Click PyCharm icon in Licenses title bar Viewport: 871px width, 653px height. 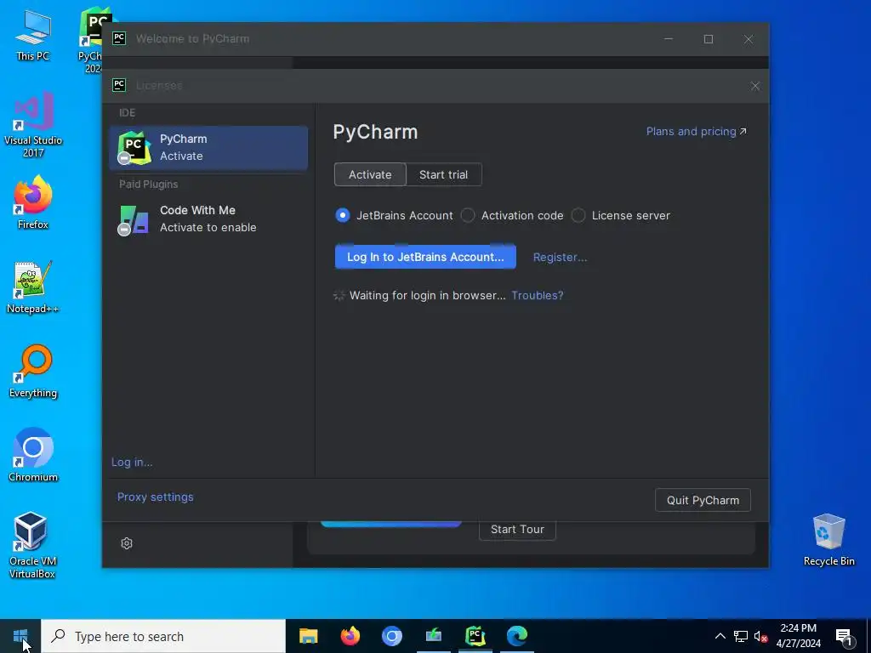coord(119,85)
